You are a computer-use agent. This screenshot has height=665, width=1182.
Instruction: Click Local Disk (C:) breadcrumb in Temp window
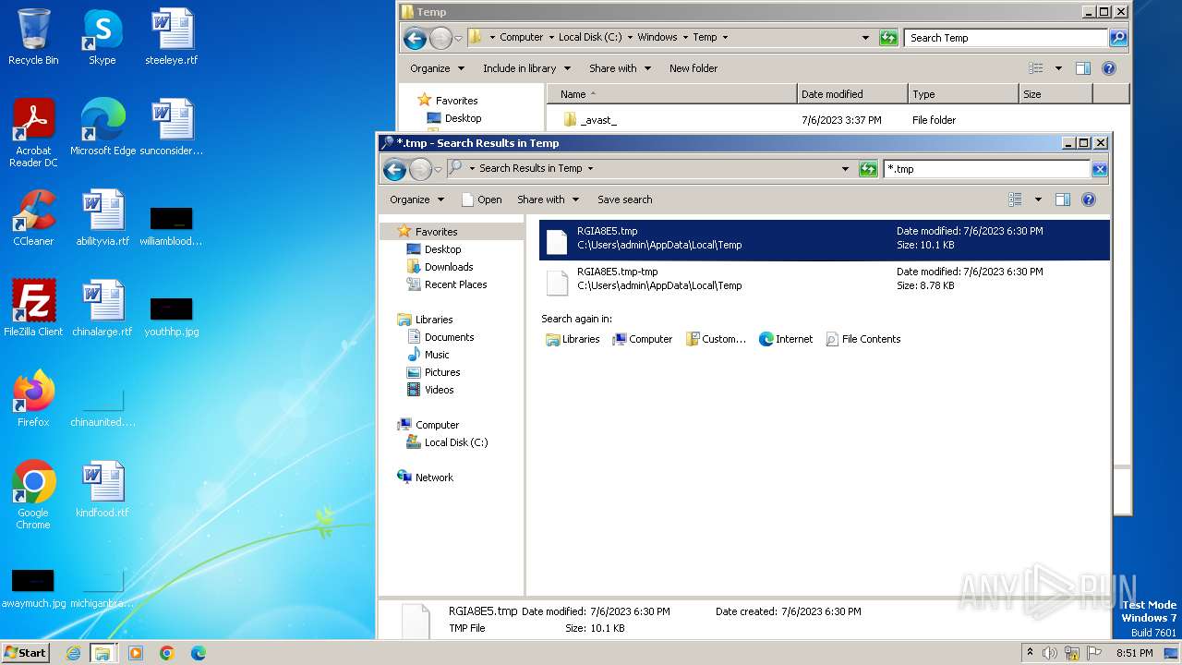click(x=590, y=38)
